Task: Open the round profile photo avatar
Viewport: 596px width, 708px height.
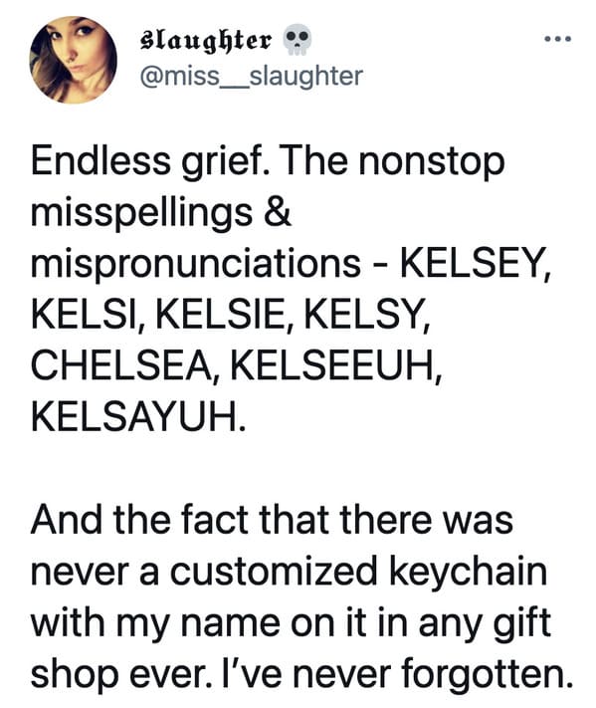Action: 73,60
